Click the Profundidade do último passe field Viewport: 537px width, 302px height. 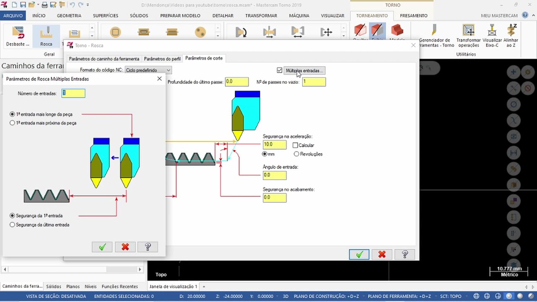[x=237, y=82]
